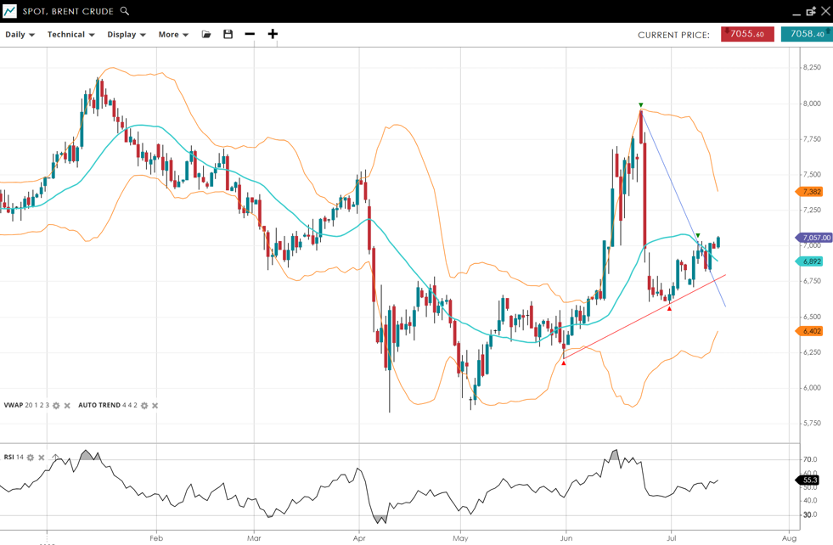This screenshot has height=545, width=833.
Task: Open the Display options dropdown
Action: click(x=126, y=35)
